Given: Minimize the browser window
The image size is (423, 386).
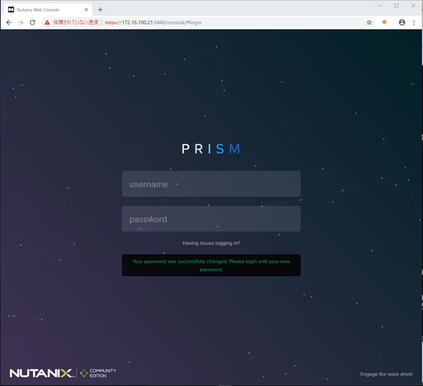Looking at the screenshot, I should (x=380, y=6).
